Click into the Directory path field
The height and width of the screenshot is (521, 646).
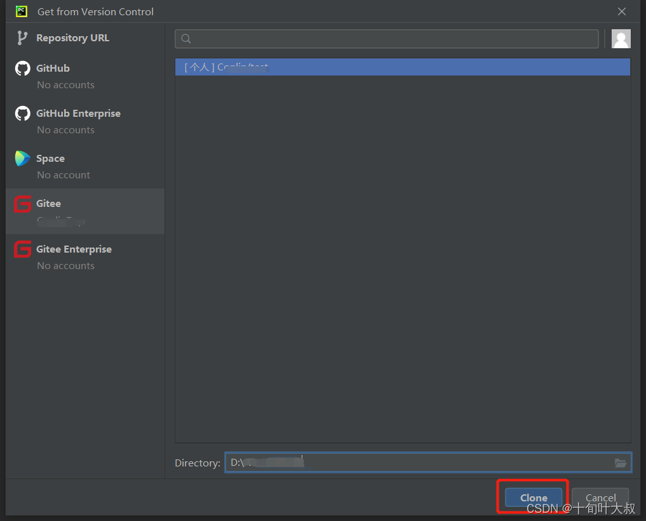[428, 463]
